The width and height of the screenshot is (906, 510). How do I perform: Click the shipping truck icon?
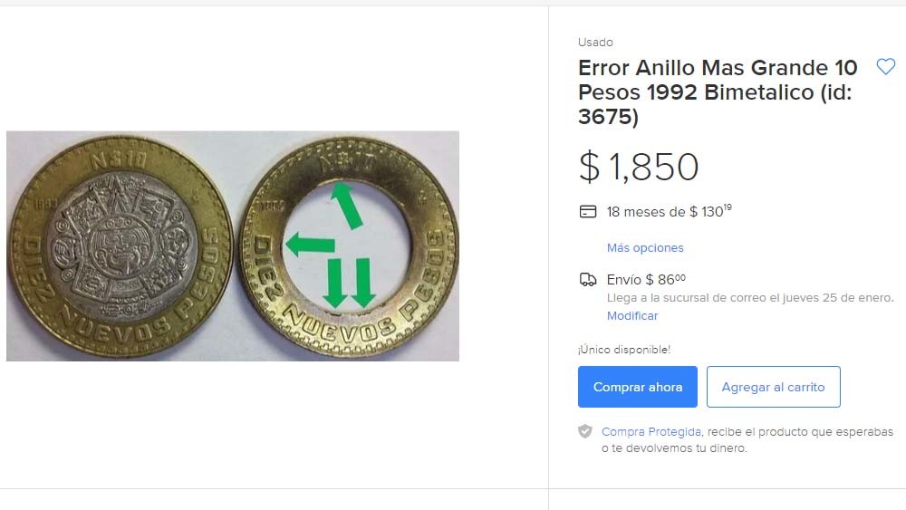pos(588,280)
